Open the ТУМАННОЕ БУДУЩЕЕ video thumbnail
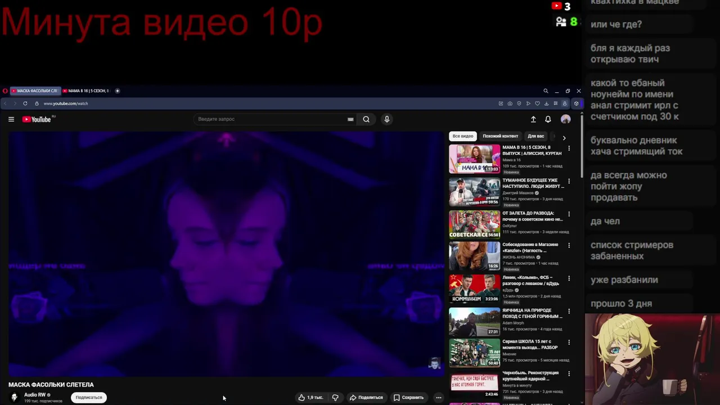720x405 pixels. (474, 191)
